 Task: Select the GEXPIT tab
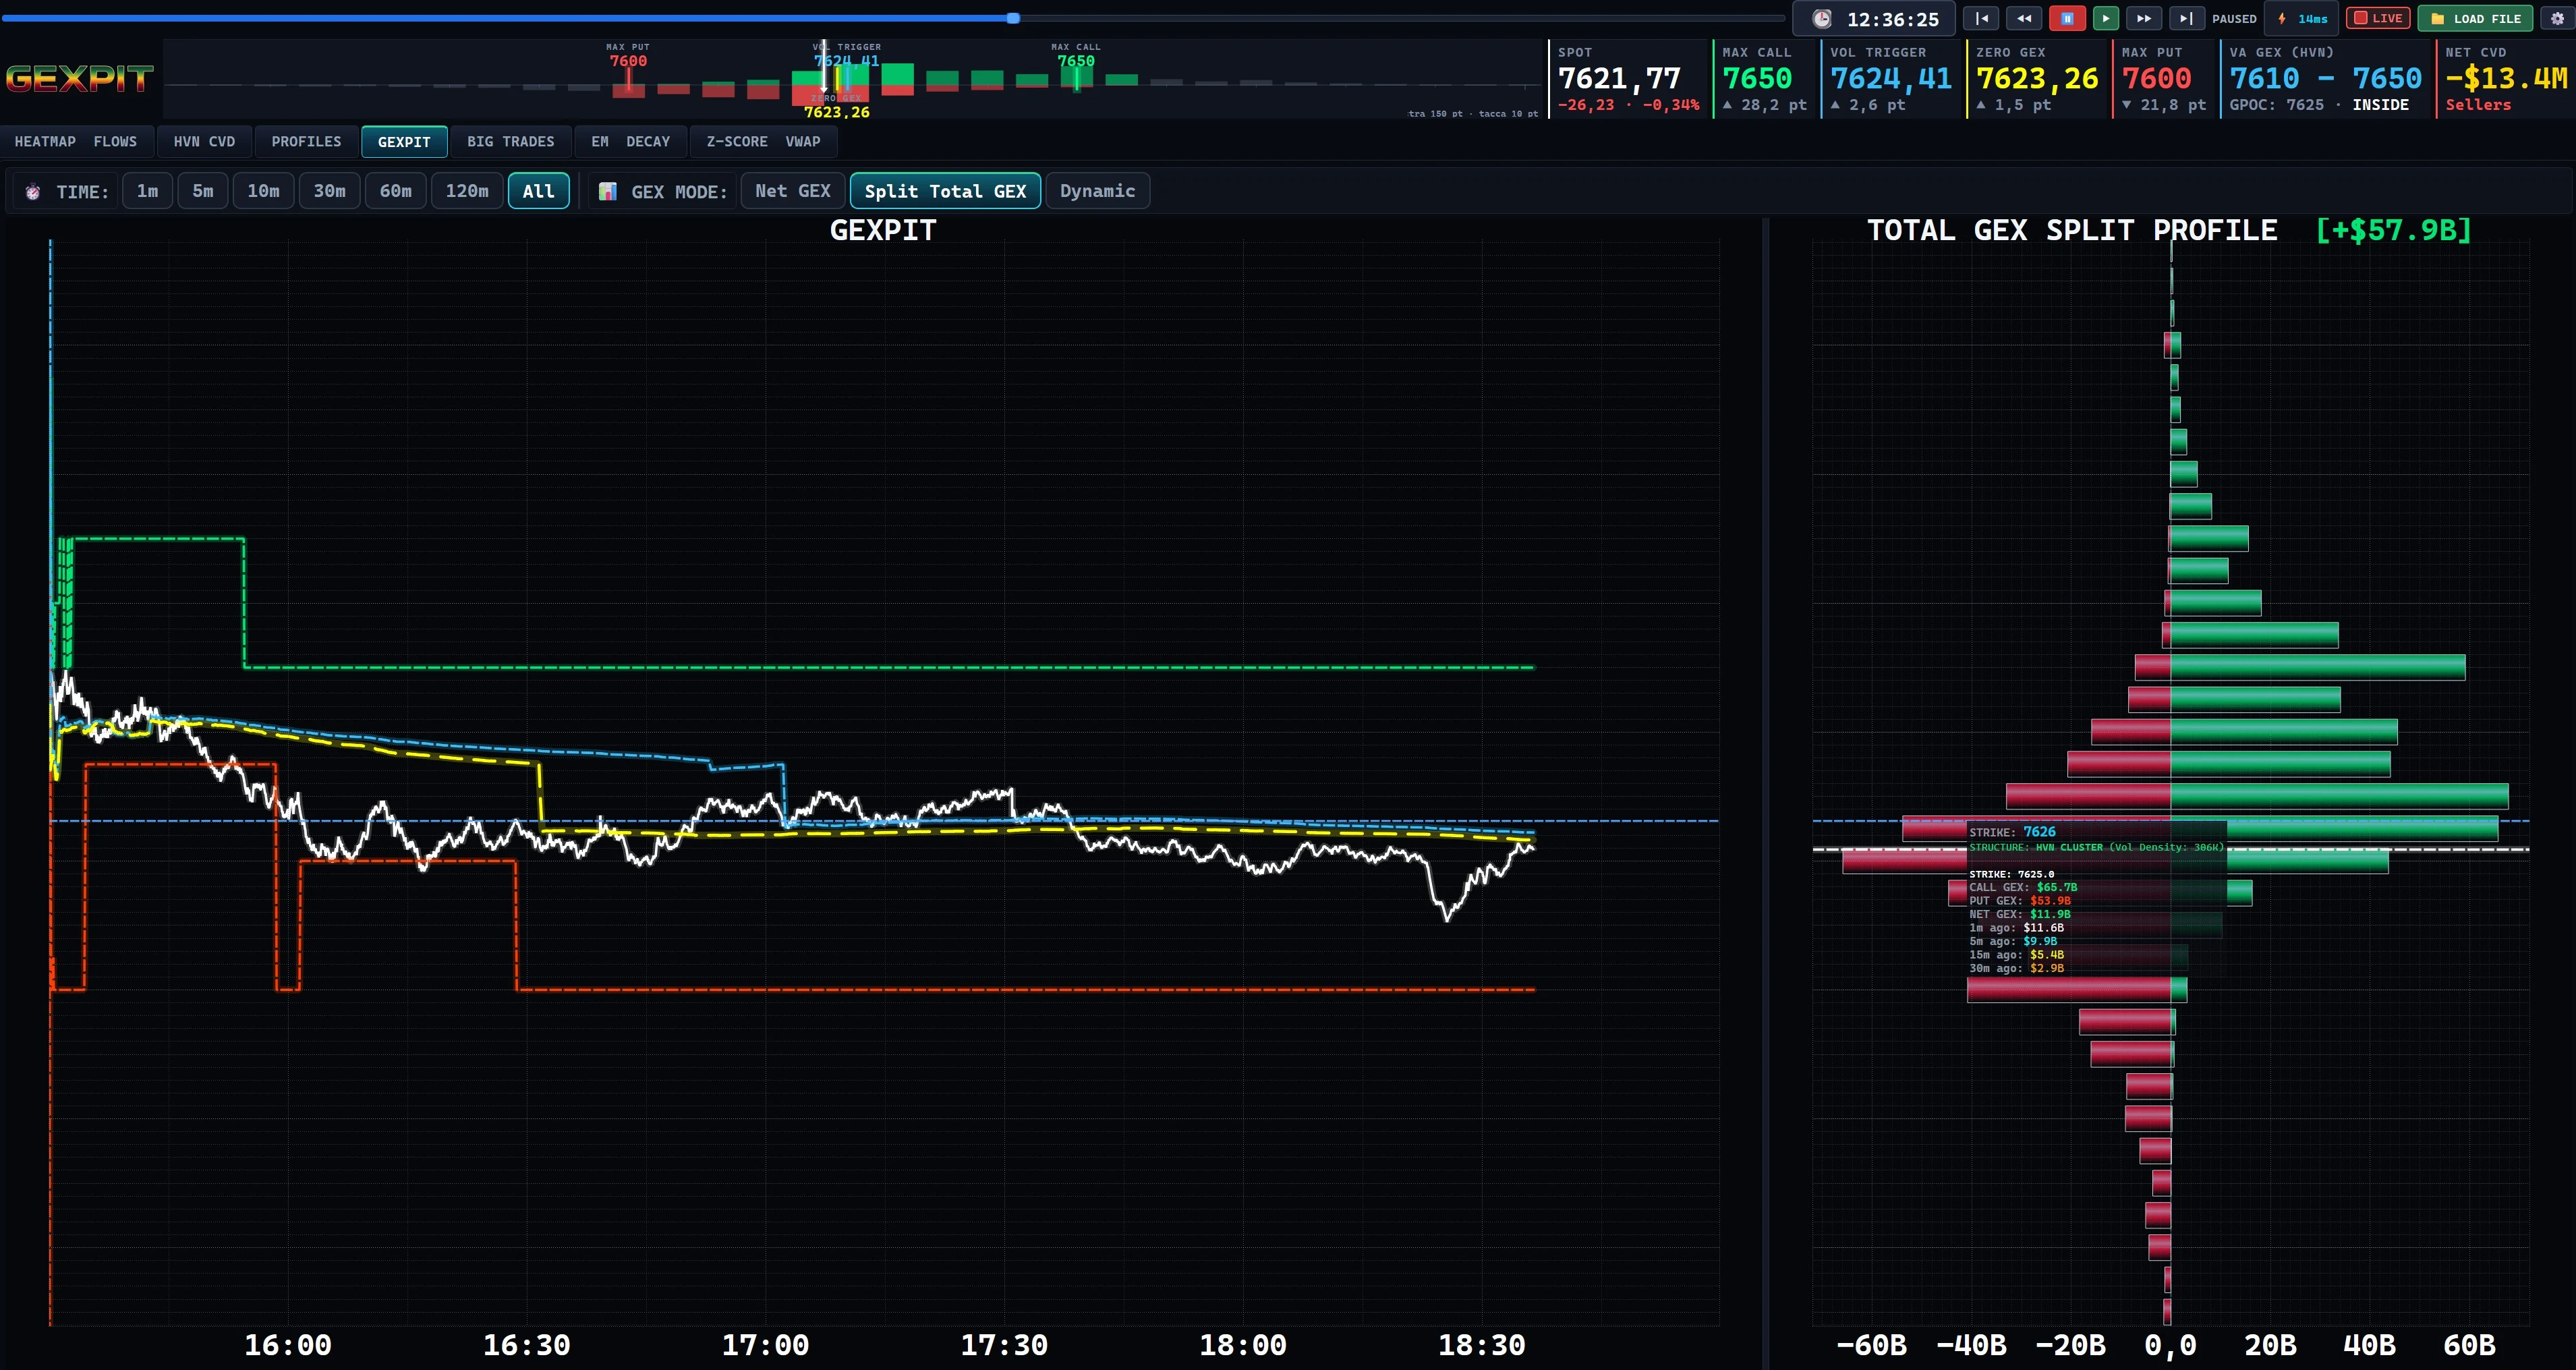(404, 142)
